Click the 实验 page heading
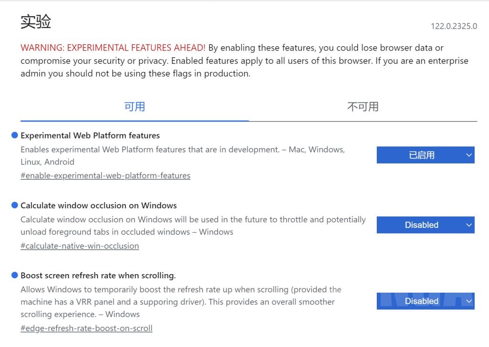Image resolution: width=489 pixels, height=347 pixels. [35, 21]
